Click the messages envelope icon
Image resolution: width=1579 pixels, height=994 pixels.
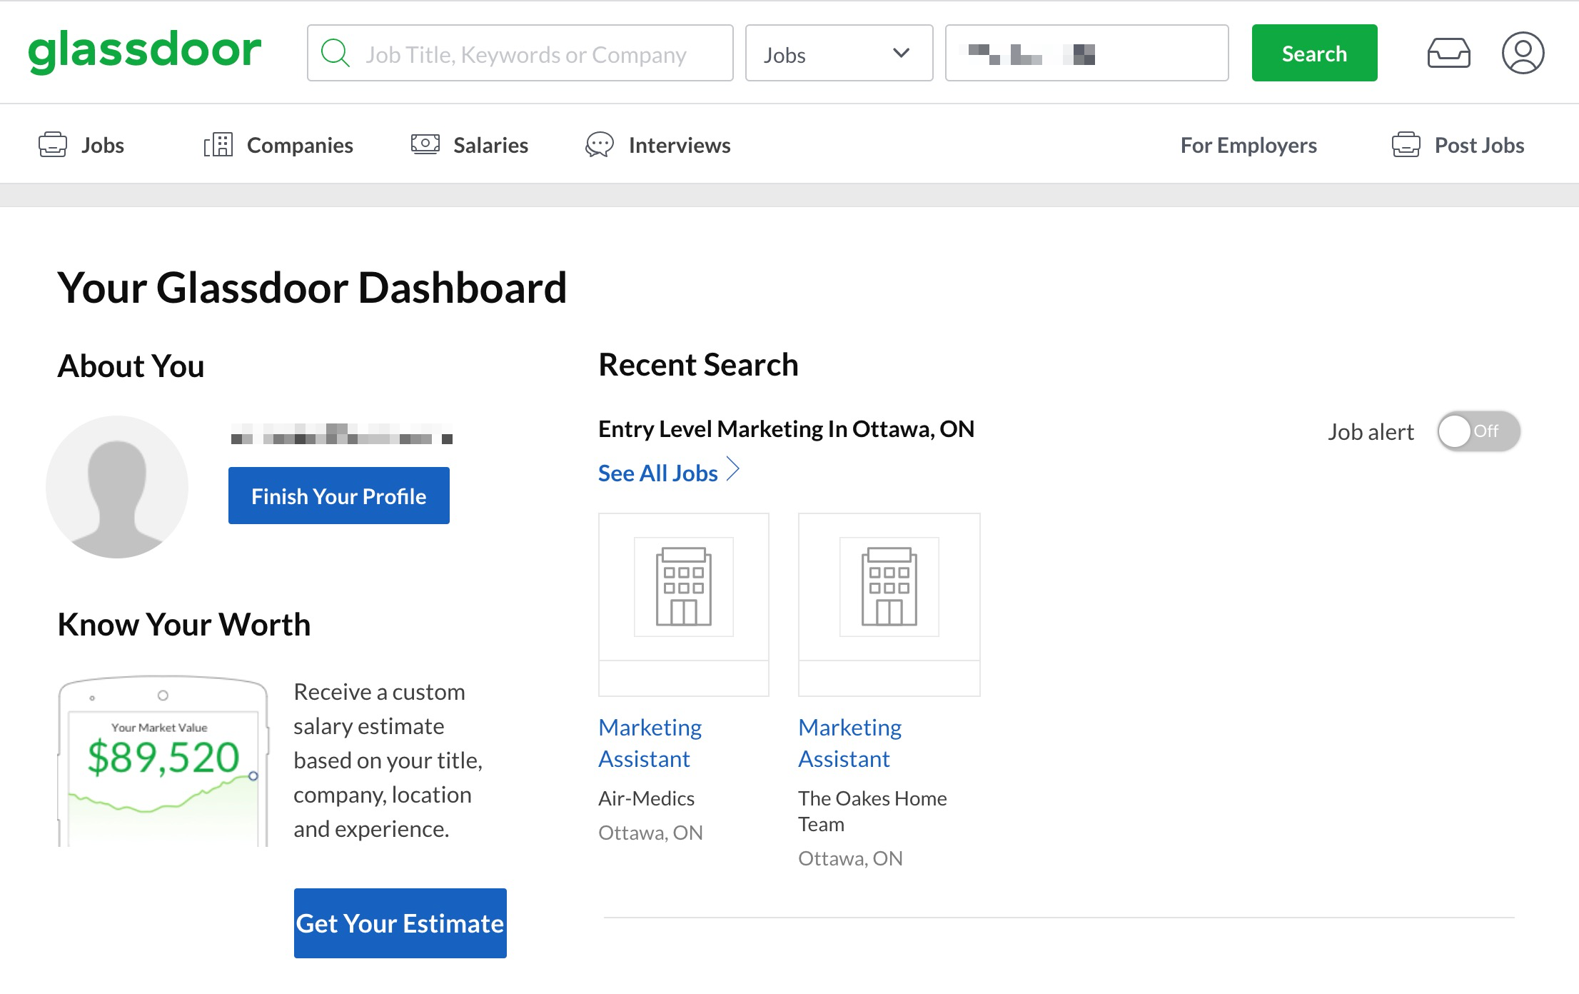pos(1446,51)
